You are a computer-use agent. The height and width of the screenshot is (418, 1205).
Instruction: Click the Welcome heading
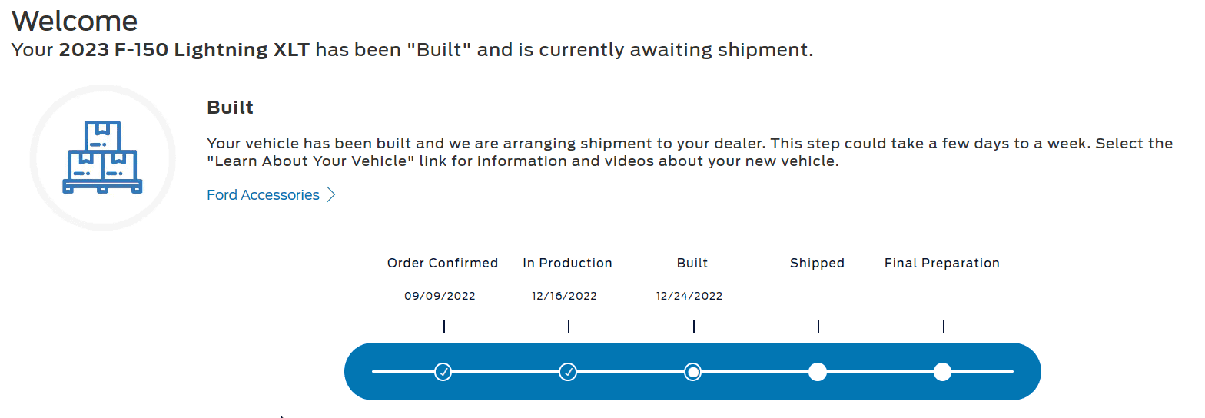[x=75, y=21]
